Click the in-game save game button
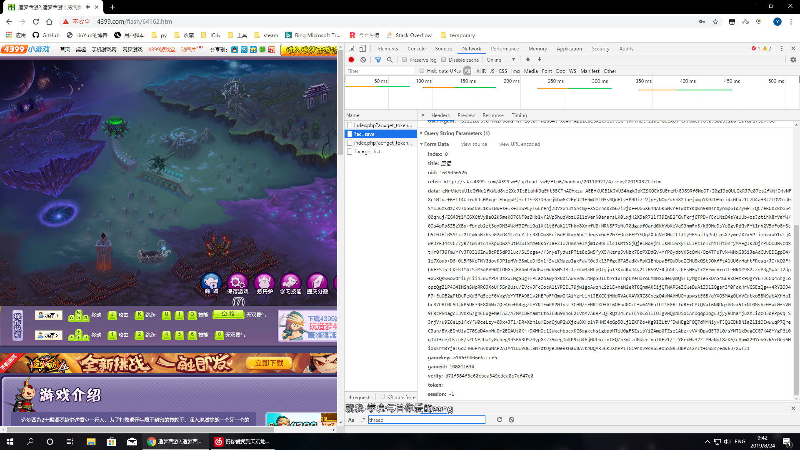 (237, 283)
